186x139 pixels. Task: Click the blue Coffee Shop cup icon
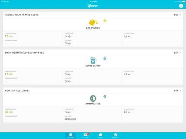pyautogui.click(x=93, y=60)
